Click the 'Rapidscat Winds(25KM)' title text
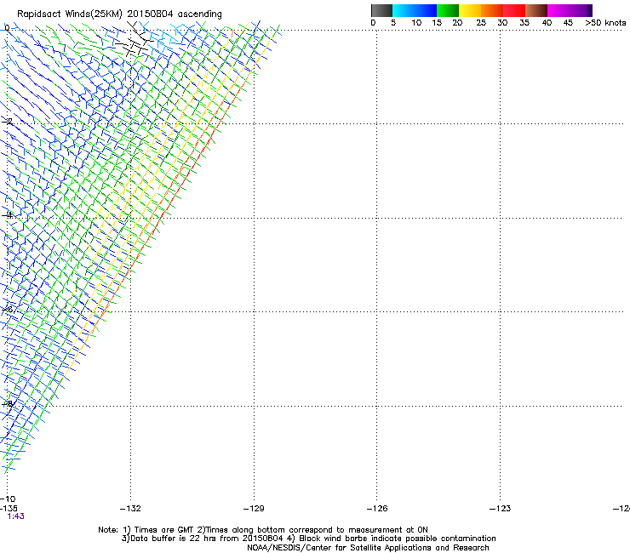The width and height of the screenshot is (630, 553). click(x=70, y=14)
